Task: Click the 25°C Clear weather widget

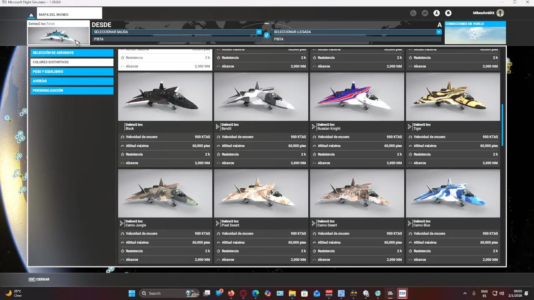Action: 13,293
